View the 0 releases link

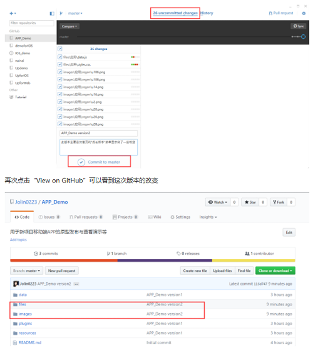pyautogui.click(x=188, y=254)
